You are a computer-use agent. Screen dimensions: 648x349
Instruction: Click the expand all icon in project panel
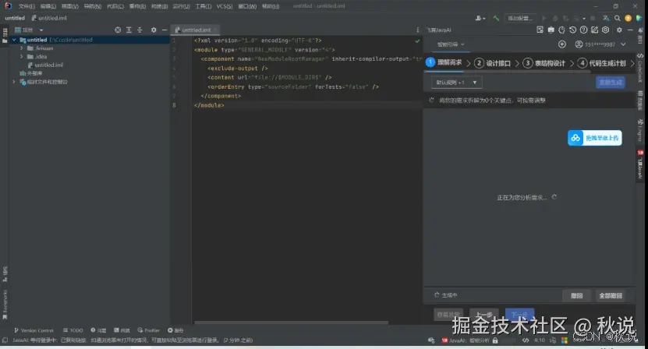[129, 30]
